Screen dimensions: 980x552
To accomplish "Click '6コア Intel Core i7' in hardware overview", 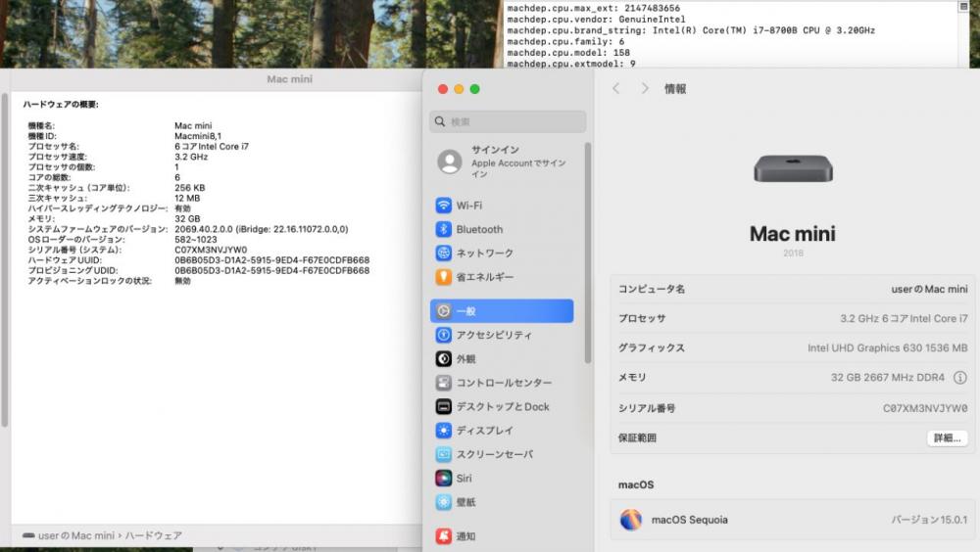I will coord(212,146).
